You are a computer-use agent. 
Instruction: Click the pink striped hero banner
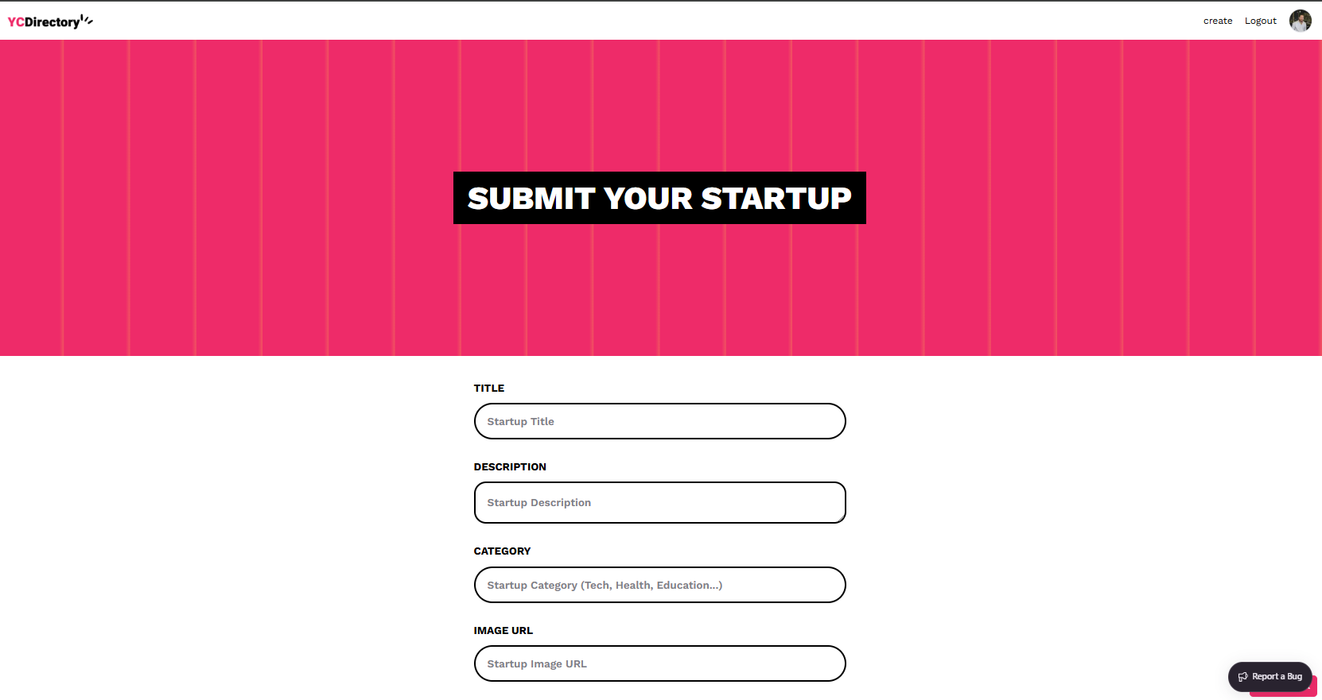pyautogui.click(x=239, y=199)
